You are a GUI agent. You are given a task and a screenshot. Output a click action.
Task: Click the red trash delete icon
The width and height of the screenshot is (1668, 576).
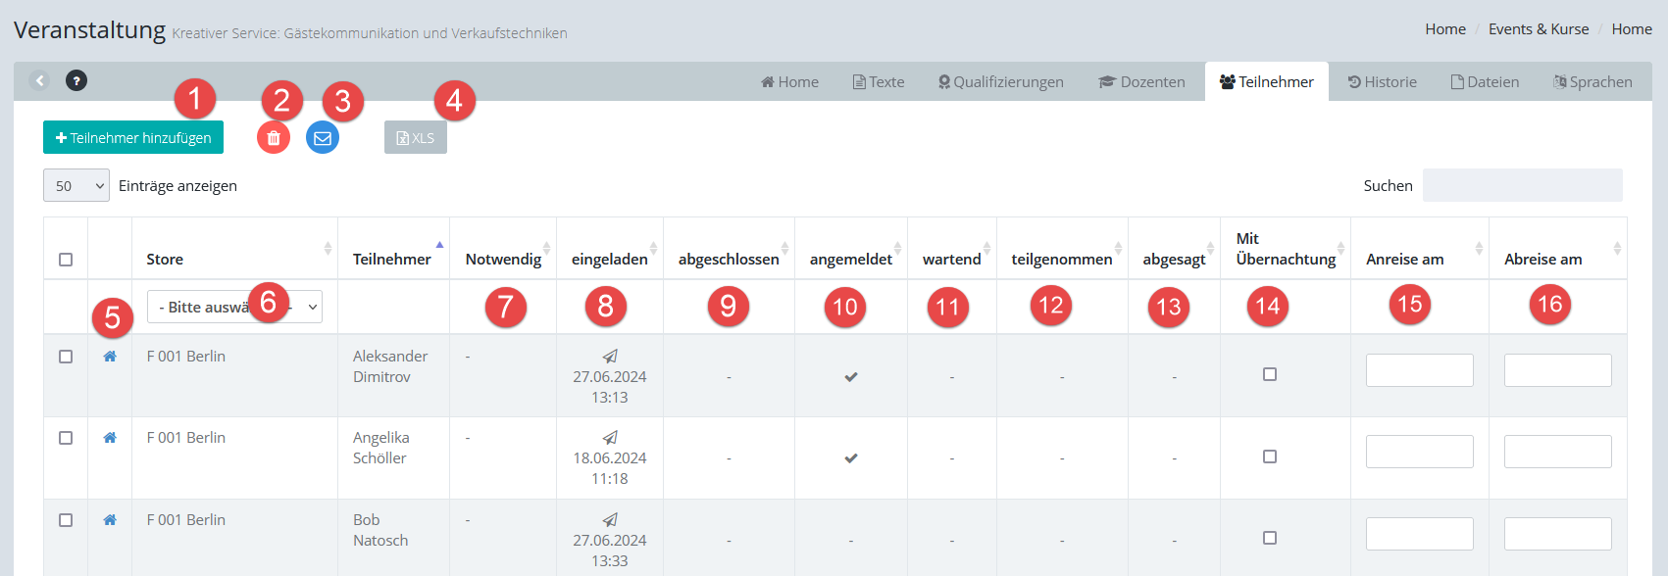(x=274, y=138)
